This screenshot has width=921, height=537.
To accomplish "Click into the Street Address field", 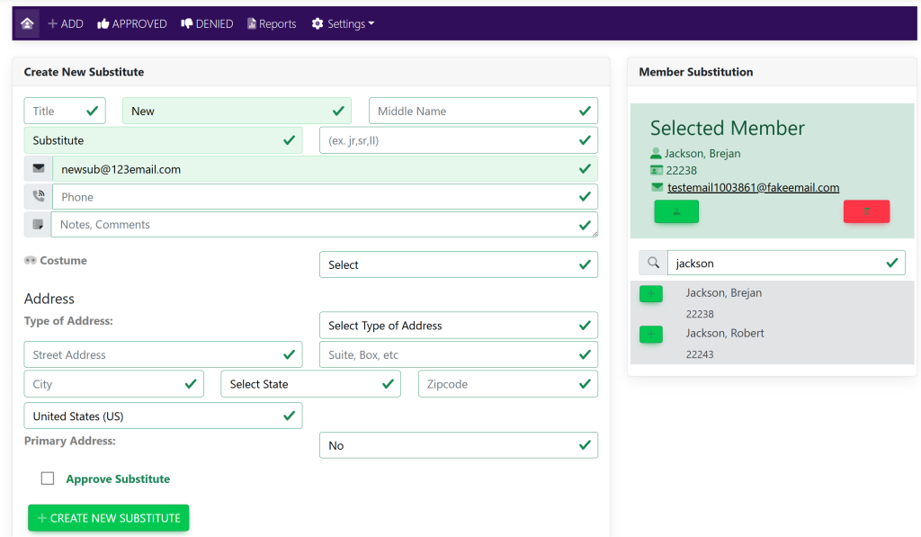I will (x=163, y=354).
